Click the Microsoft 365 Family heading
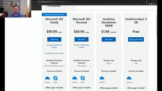 tap(54, 21)
